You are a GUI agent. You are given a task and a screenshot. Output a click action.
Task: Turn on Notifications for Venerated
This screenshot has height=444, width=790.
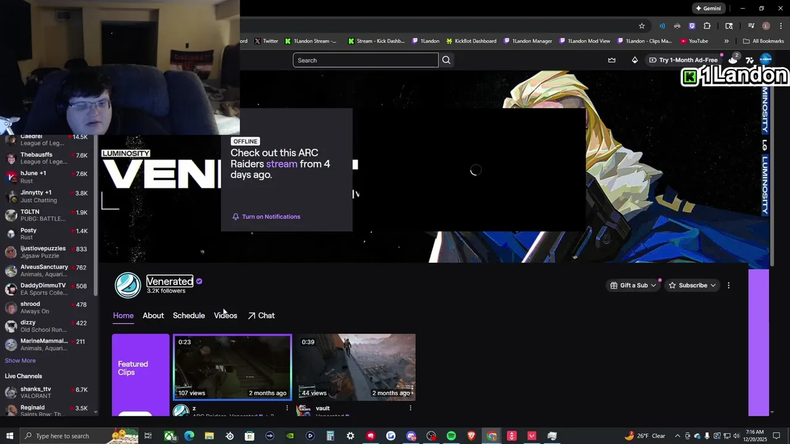click(x=266, y=216)
